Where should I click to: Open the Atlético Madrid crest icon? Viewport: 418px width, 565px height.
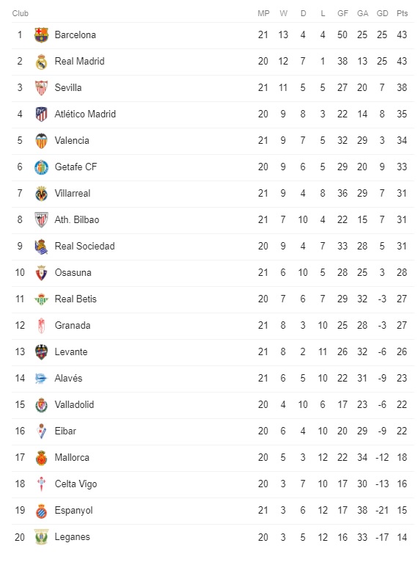pos(41,114)
